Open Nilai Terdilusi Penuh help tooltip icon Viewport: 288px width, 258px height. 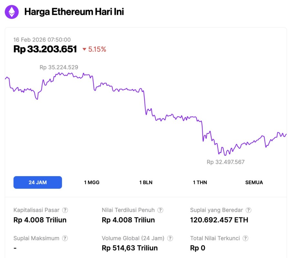(x=160, y=210)
